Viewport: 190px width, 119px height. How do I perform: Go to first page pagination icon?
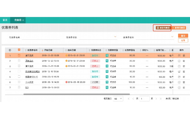tap(129, 99)
